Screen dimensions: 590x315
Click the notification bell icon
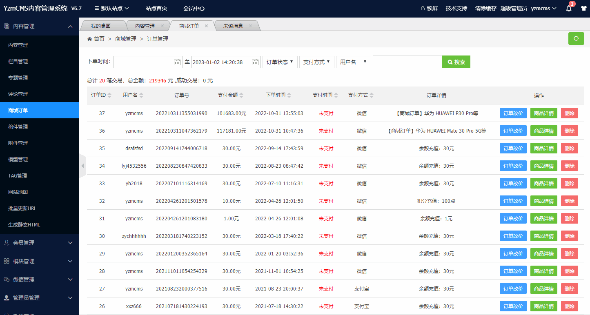pyautogui.click(x=569, y=9)
